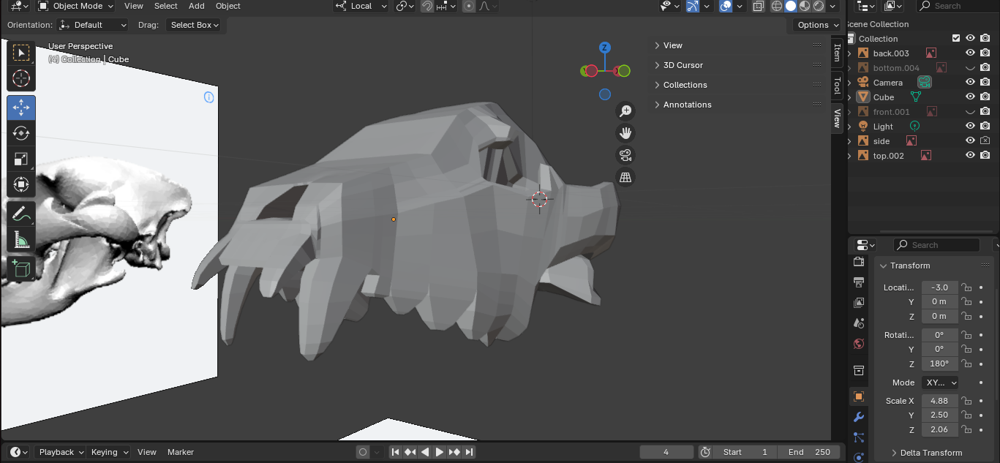Activate the Add Cube tool
This screenshot has width=1000, height=463.
coord(20,268)
